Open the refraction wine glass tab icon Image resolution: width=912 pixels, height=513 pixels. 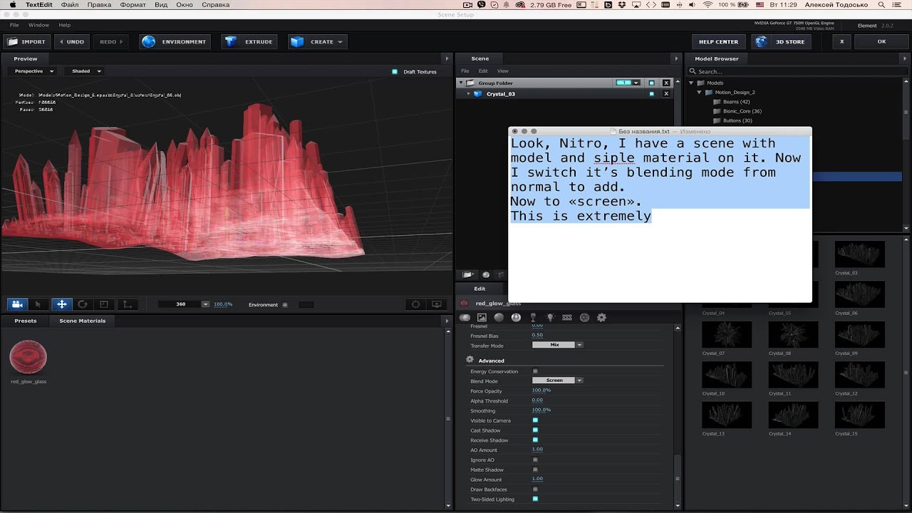point(533,317)
